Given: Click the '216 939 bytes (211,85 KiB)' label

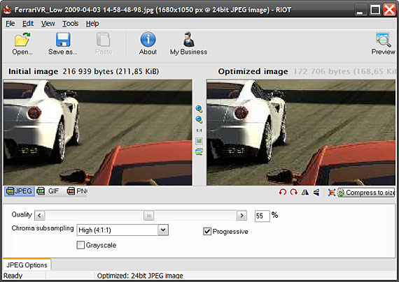Looking at the screenshot, I should point(111,71).
